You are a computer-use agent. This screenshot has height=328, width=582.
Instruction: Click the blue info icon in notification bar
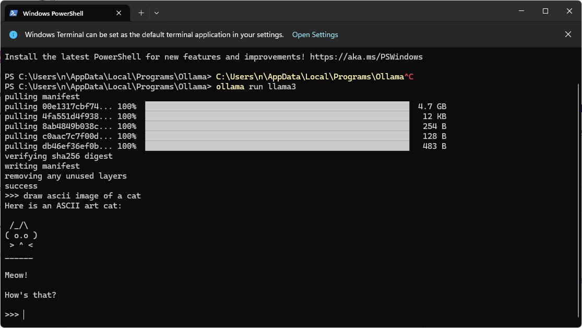click(14, 35)
